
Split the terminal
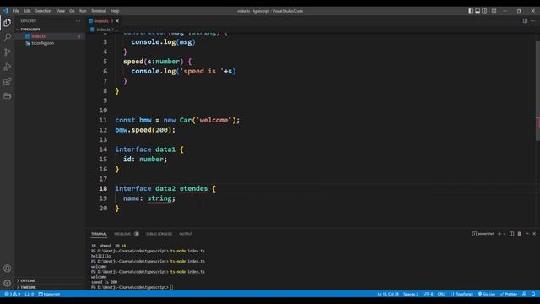[512, 234]
